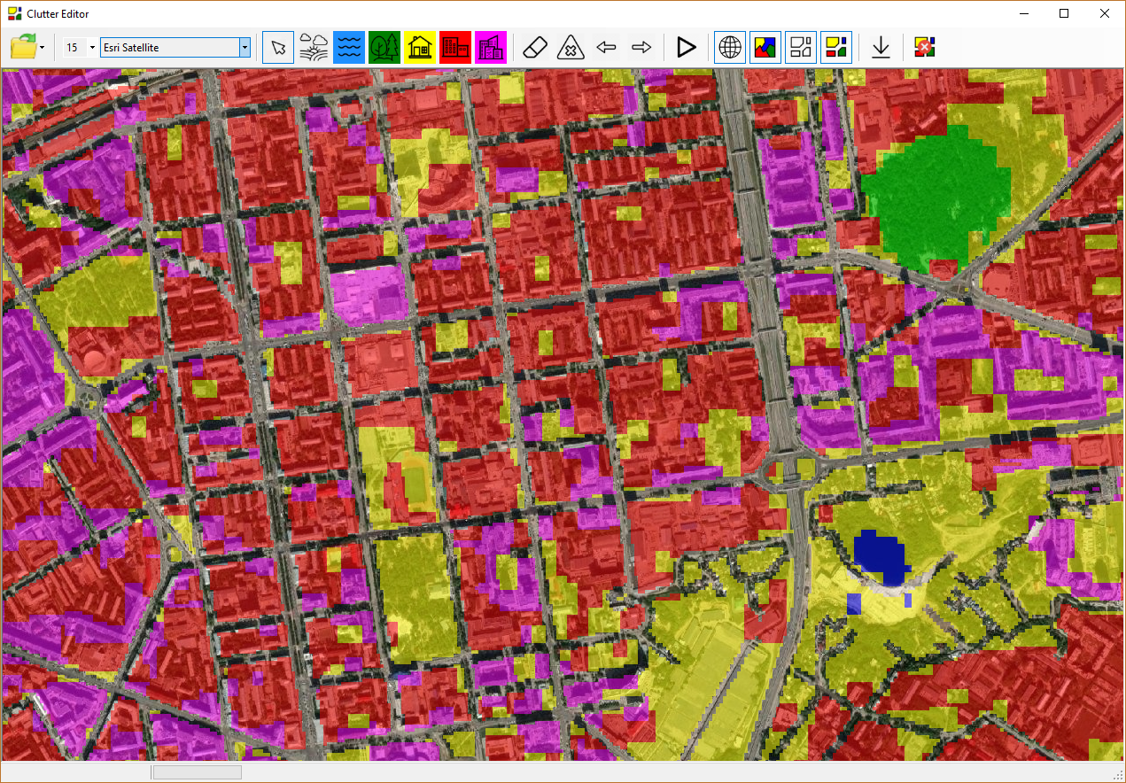Image resolution: width=1126 pixels, height=783 pixels.
Task: Click the status bar progress field
Action: click(197, 772)
